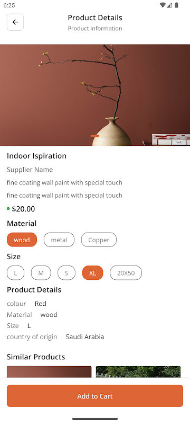Tap the Add to Cart button
The width and height of the screenshot is (190, 424).
point(95,396)
